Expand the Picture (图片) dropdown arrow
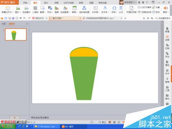The width and height of the screenshot is (172, 129). 20,12
